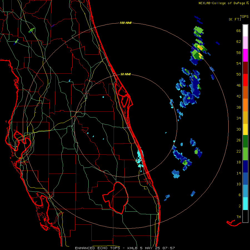Click the "[K FT]" units label
Viewport: 250px width, 250px height.
coord(235,19)
